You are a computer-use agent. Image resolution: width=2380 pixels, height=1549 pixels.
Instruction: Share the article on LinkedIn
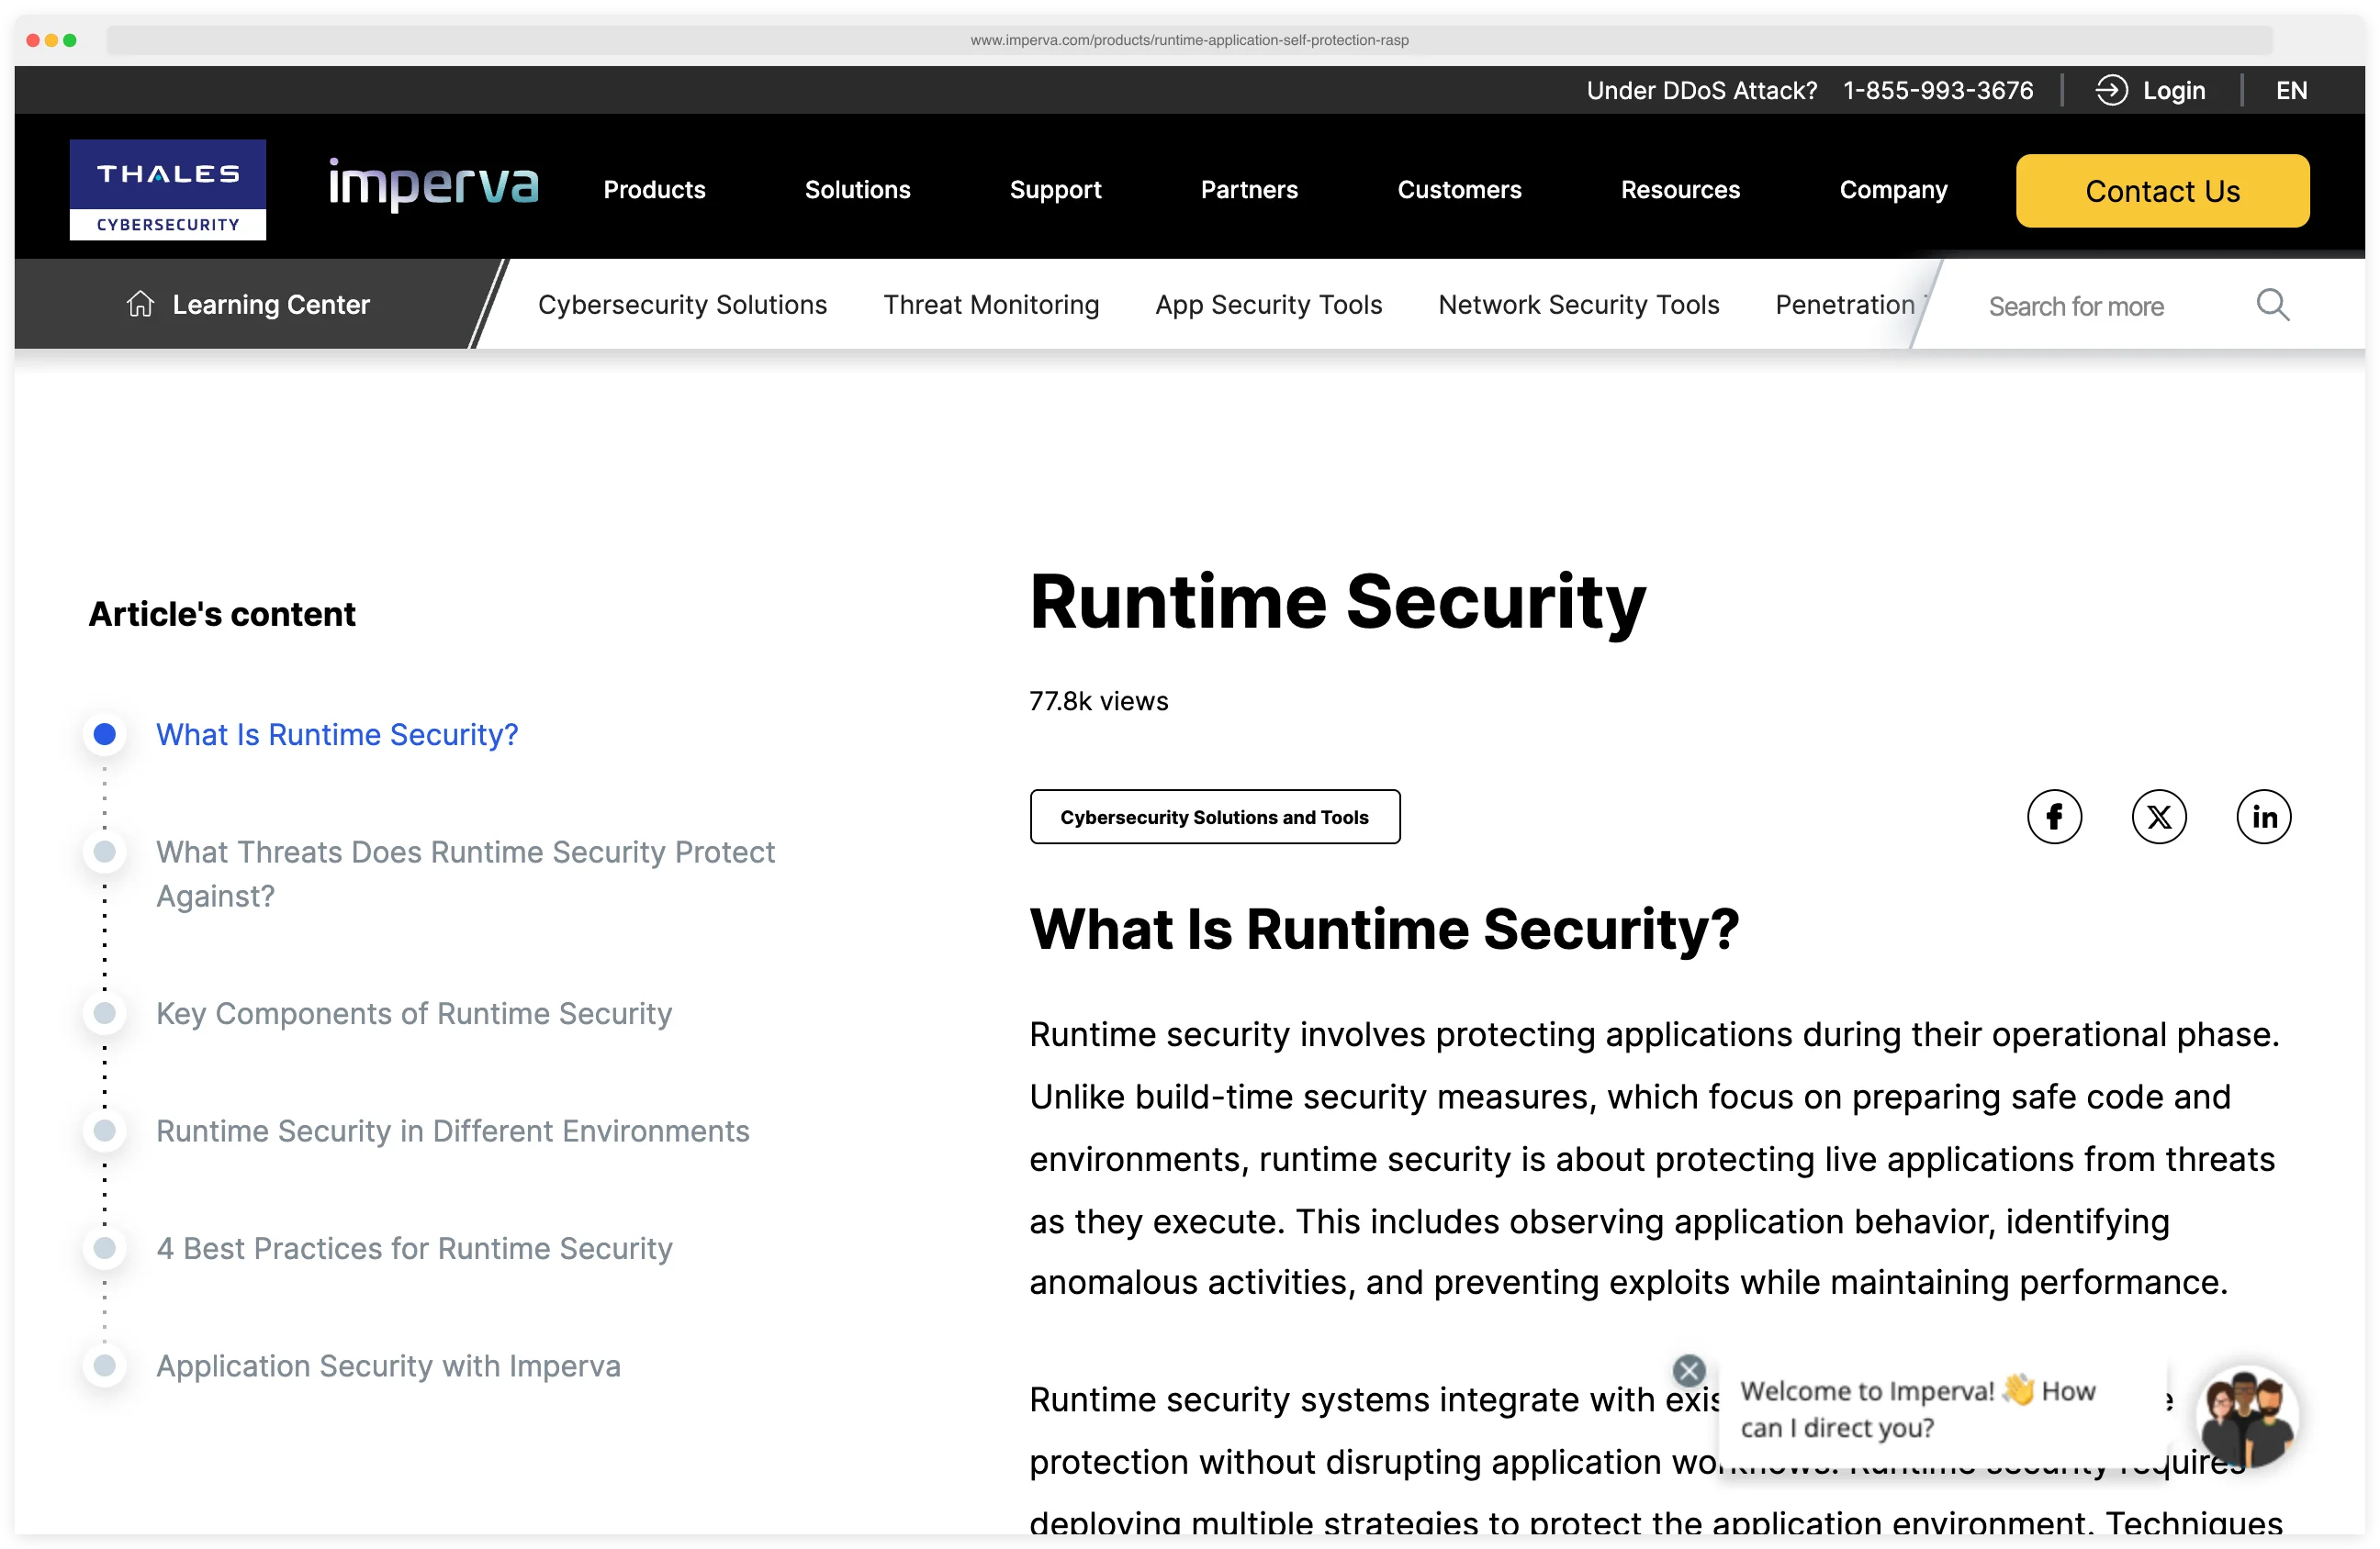pyautogui.click(x=2264, y=817)
